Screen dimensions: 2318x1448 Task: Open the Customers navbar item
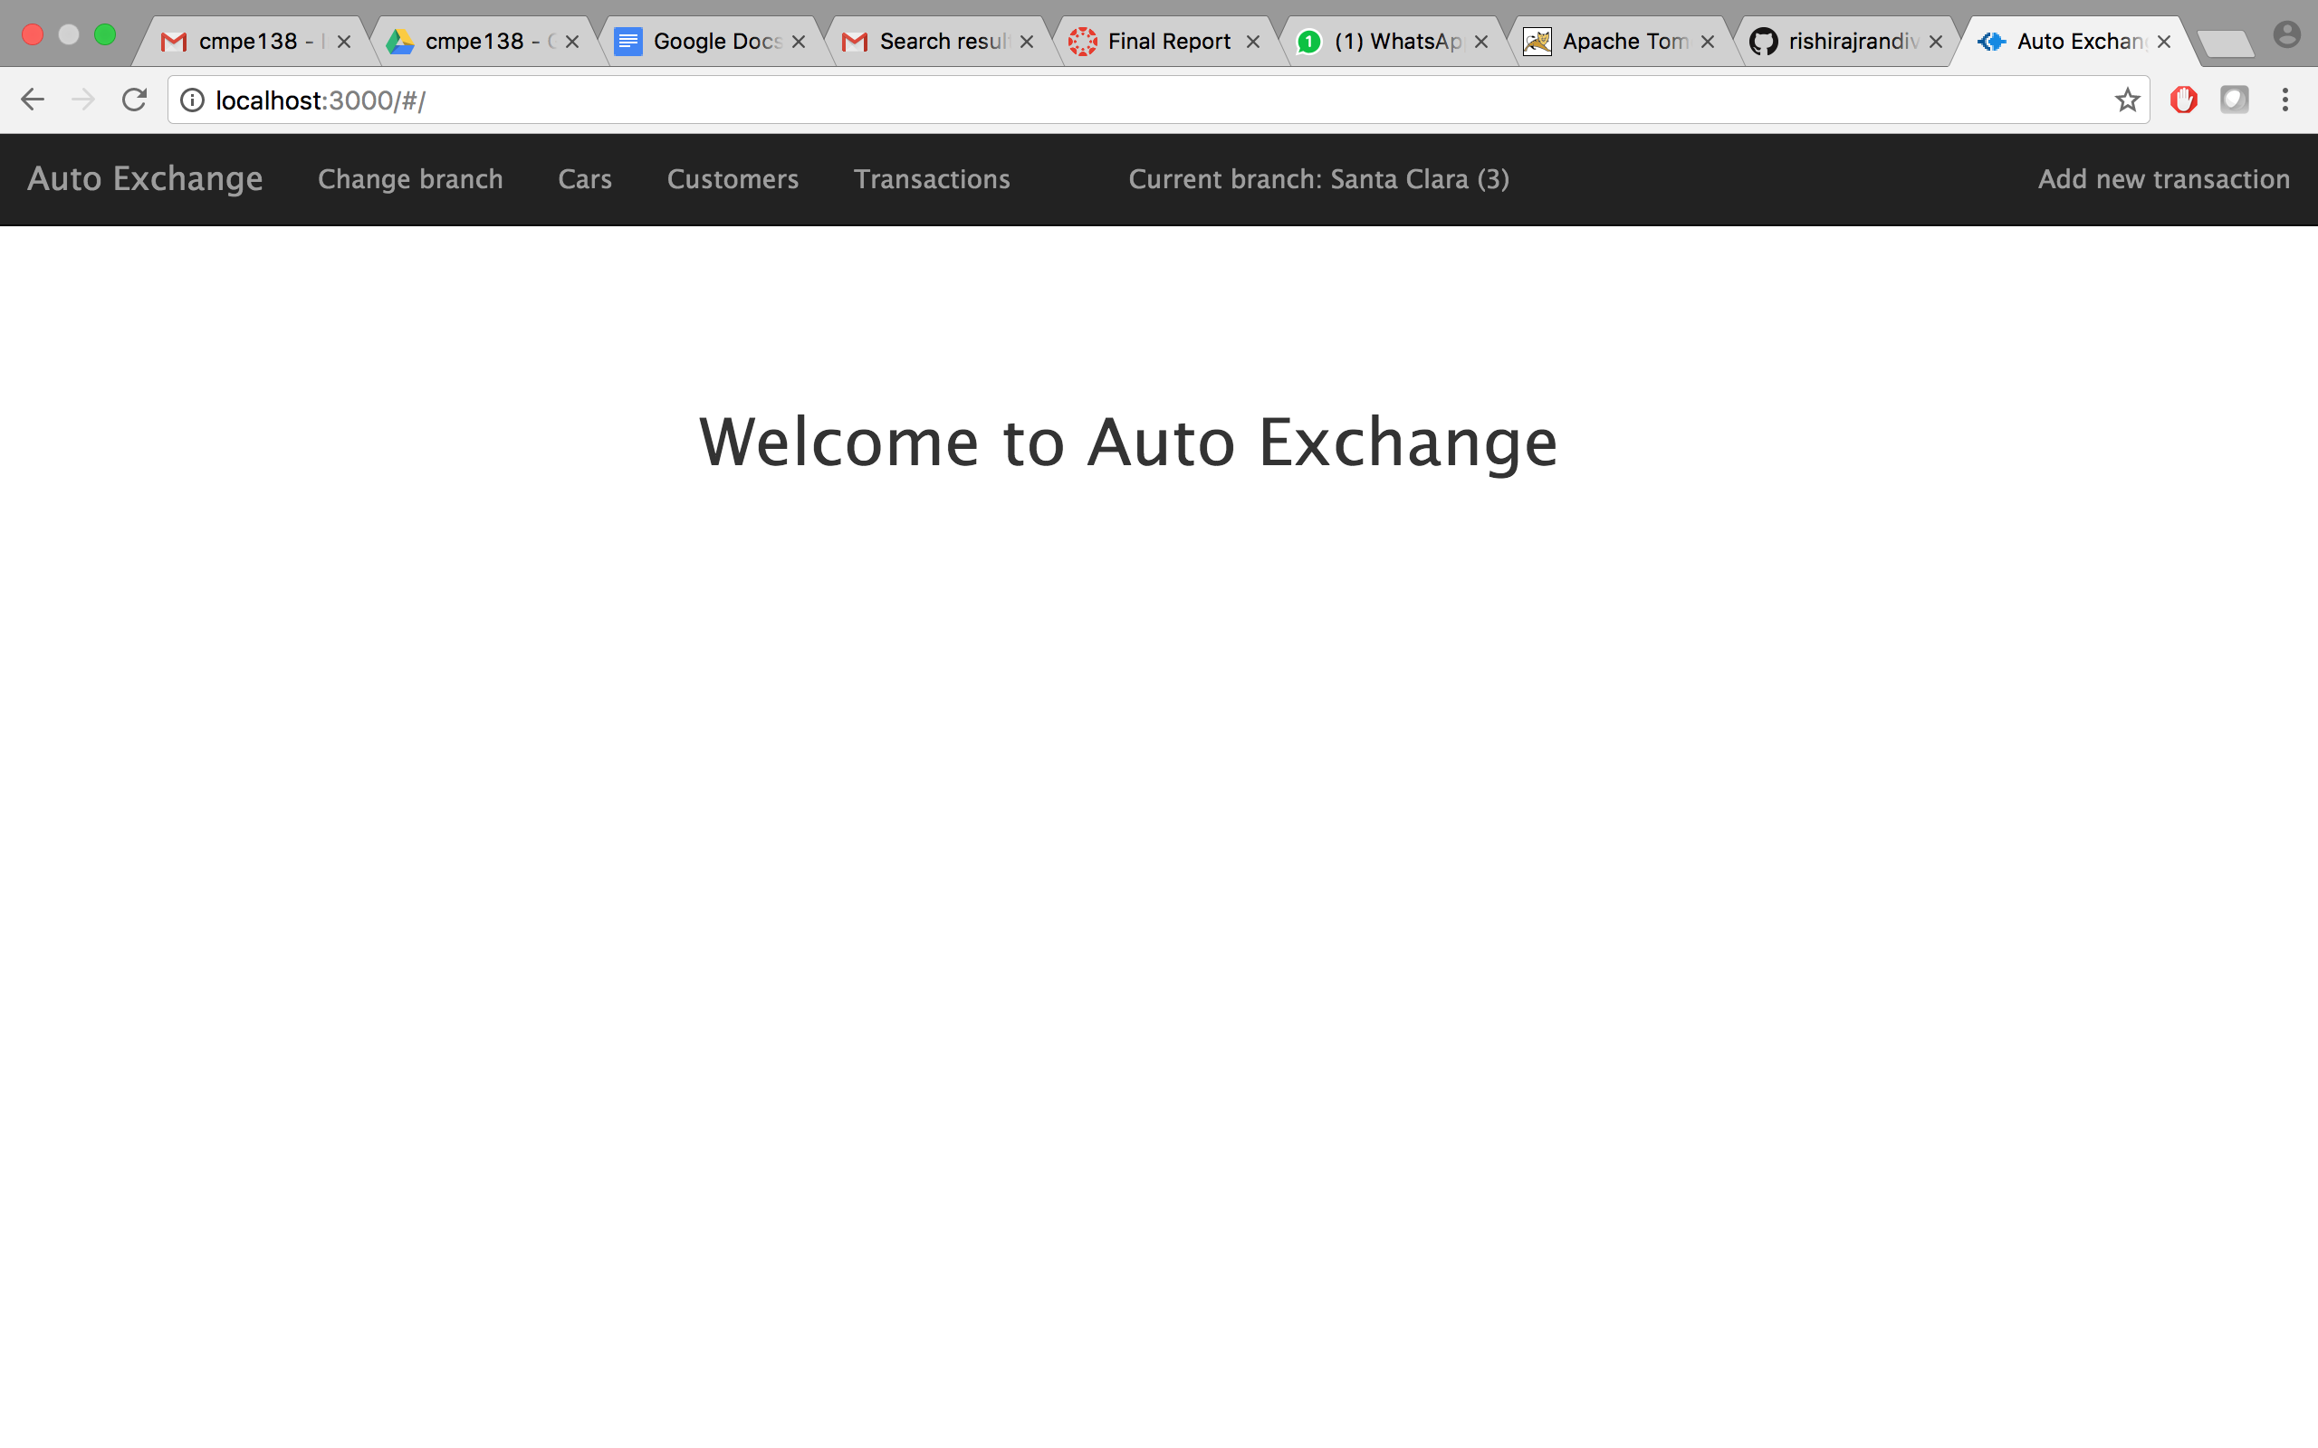[732, 179]
